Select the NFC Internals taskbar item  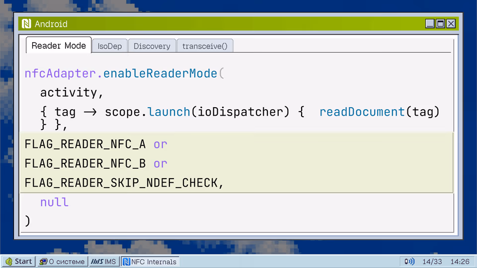point(150,262)
